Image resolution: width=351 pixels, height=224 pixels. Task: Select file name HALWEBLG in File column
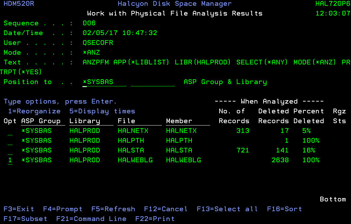click(135, 160)
